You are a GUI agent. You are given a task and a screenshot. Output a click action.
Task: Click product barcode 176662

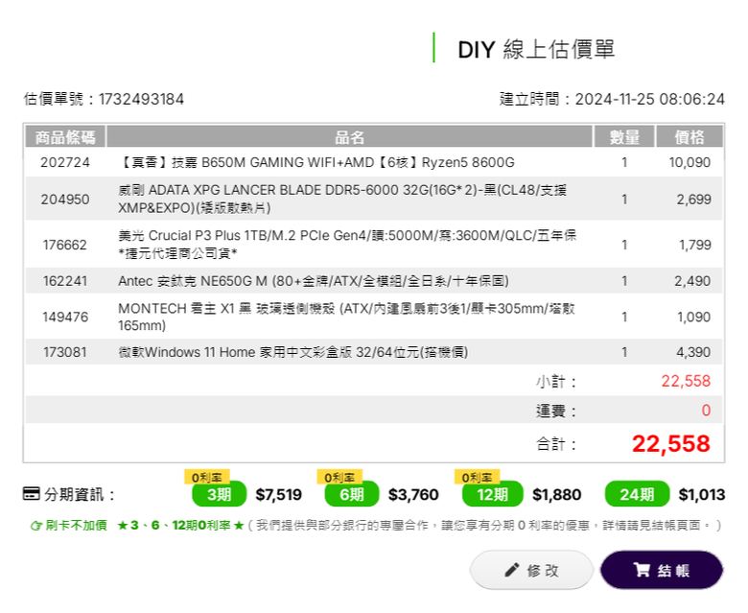[65, 245]
